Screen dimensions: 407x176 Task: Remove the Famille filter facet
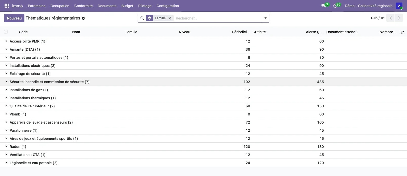coord(170,18)
